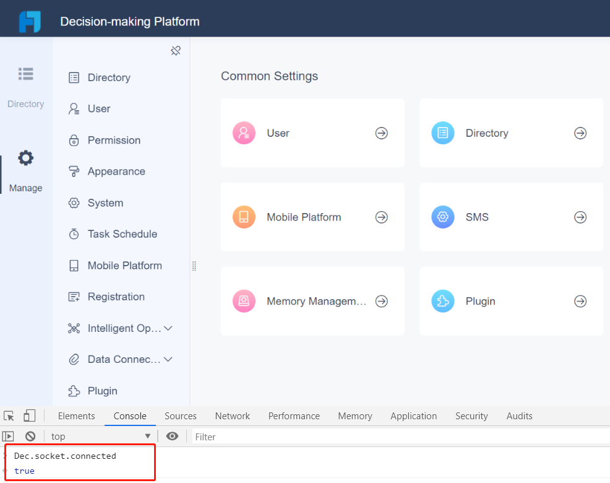Click the Registration icon in the menu
The height and width of the screenshot is (483, 610).
coord(74,297)
